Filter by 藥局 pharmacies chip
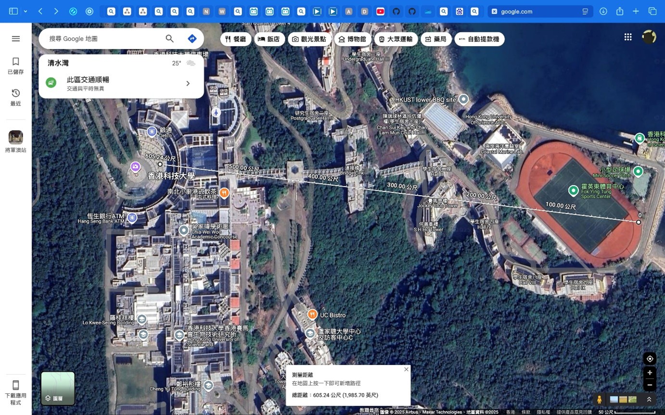This screenshot has height=415, width=665. coord(436,39)
